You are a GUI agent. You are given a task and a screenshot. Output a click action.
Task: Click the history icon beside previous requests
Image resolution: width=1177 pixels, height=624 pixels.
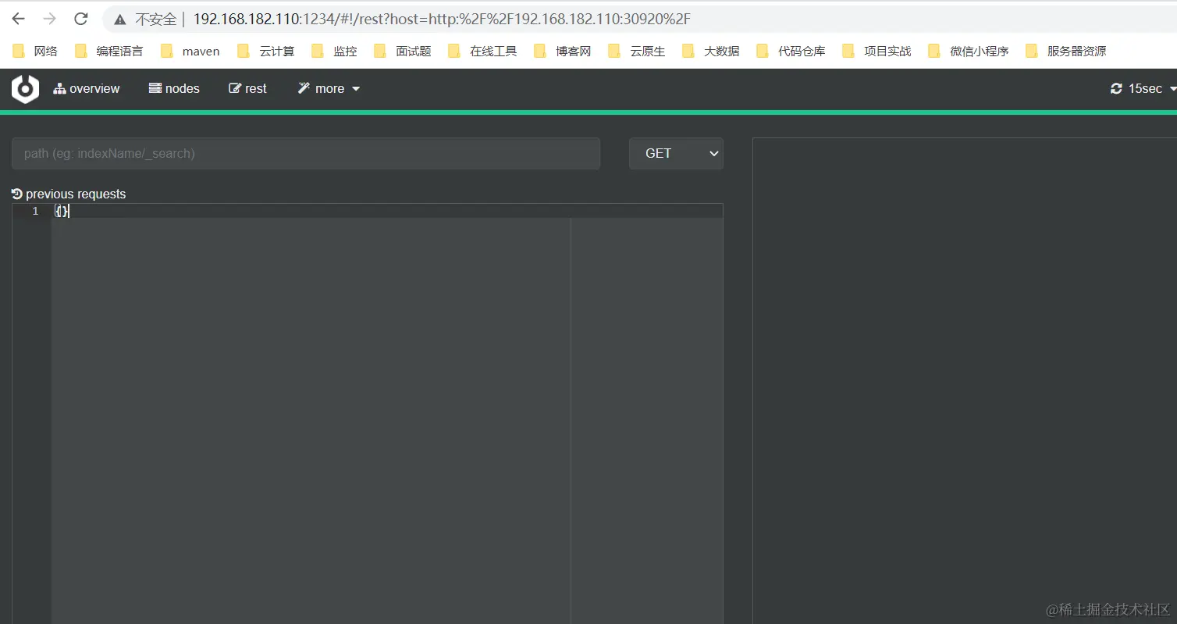pyautogui.click(x=16, y=193)
